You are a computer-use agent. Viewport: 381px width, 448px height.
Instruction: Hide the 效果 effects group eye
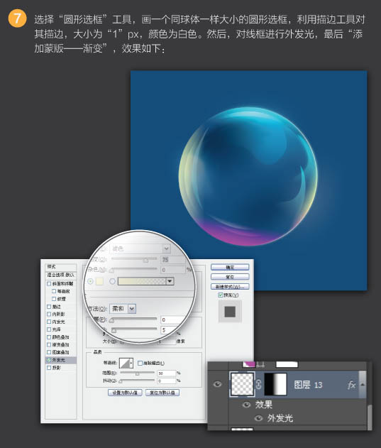pyautogui.click(x=246, y=405)
